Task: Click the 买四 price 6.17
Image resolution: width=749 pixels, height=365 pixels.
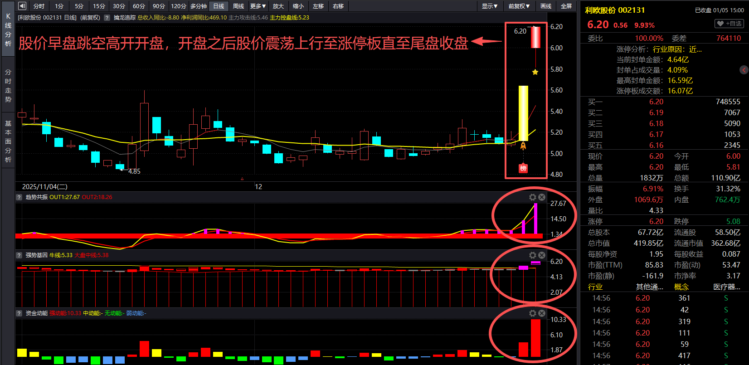Action: click(x=656, y=134)
